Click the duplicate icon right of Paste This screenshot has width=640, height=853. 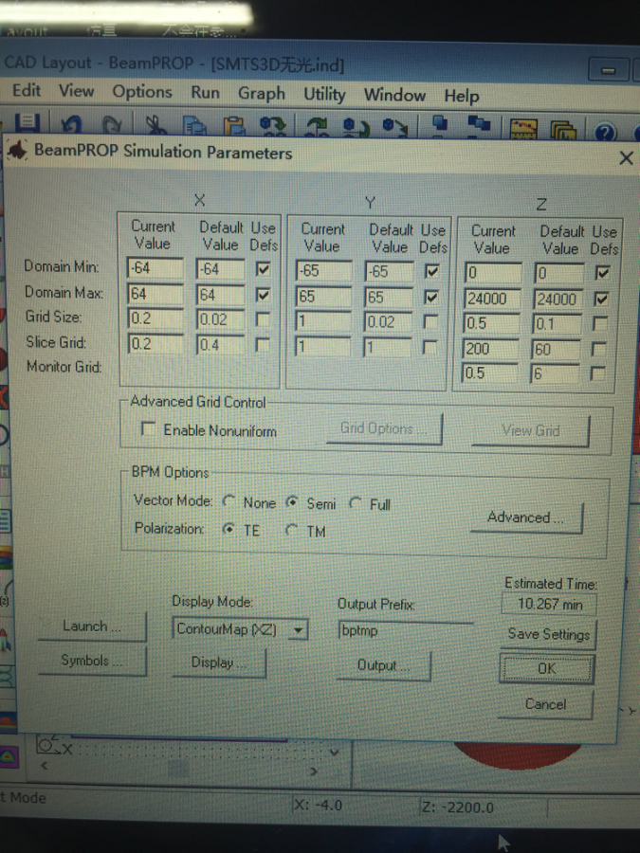click(x=273, y=127)
